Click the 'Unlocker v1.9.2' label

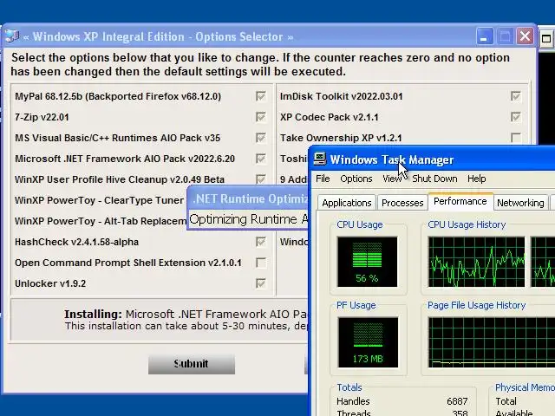tap(50, 283)
